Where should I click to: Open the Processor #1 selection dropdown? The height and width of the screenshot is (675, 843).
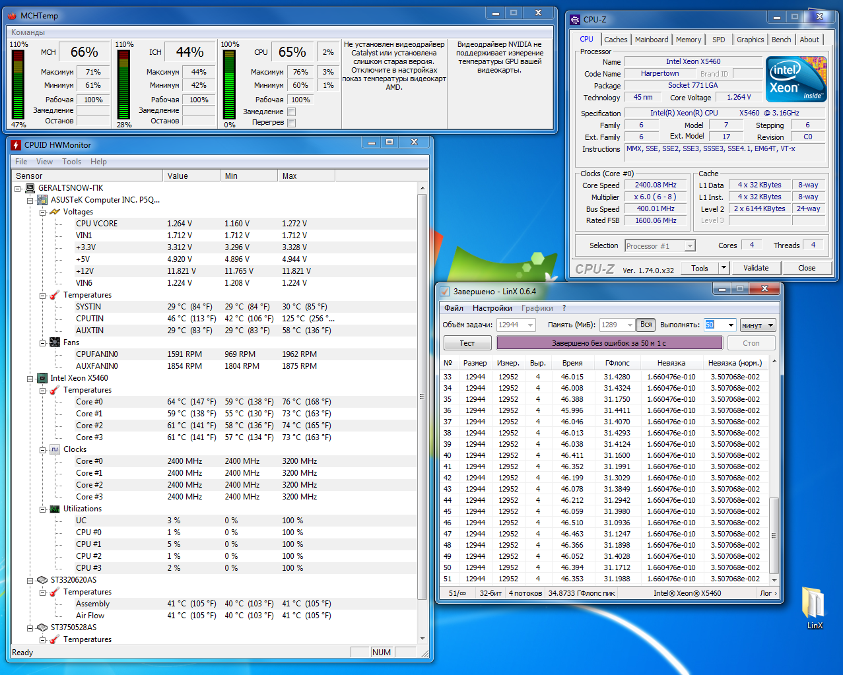click(x=660, y=246)
